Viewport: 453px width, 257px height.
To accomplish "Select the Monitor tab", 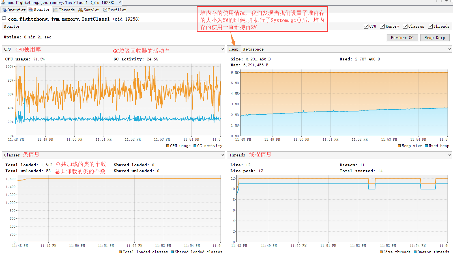I will click(x=39, y=10).
